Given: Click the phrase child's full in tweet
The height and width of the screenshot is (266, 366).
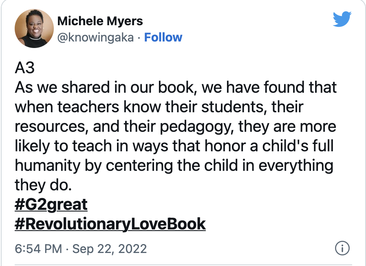Looking at the screenshot, I should coord(298,146).
